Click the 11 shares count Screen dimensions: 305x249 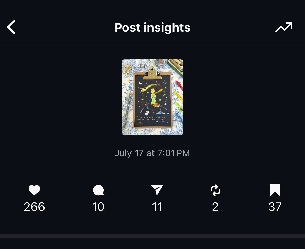pos(157,207)
